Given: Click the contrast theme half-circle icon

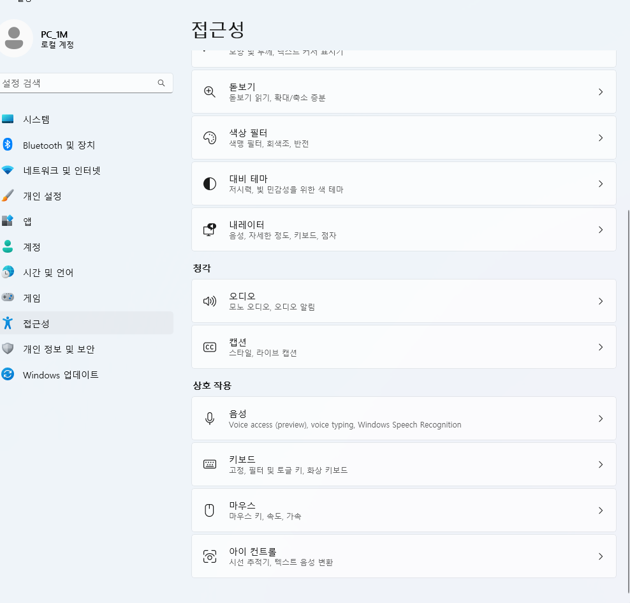Looking at the screenshot, I should [x=209, y=184].
